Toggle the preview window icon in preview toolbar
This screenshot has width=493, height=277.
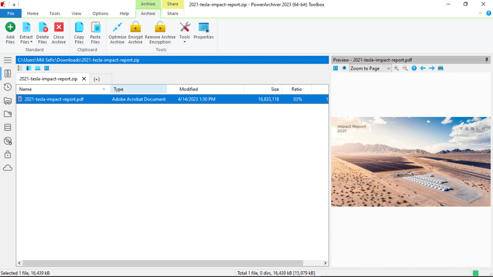point(336,68)
